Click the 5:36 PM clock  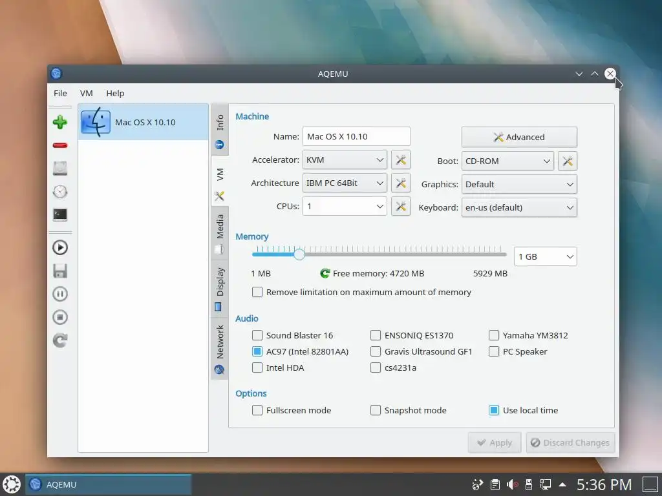click(604, 484)
